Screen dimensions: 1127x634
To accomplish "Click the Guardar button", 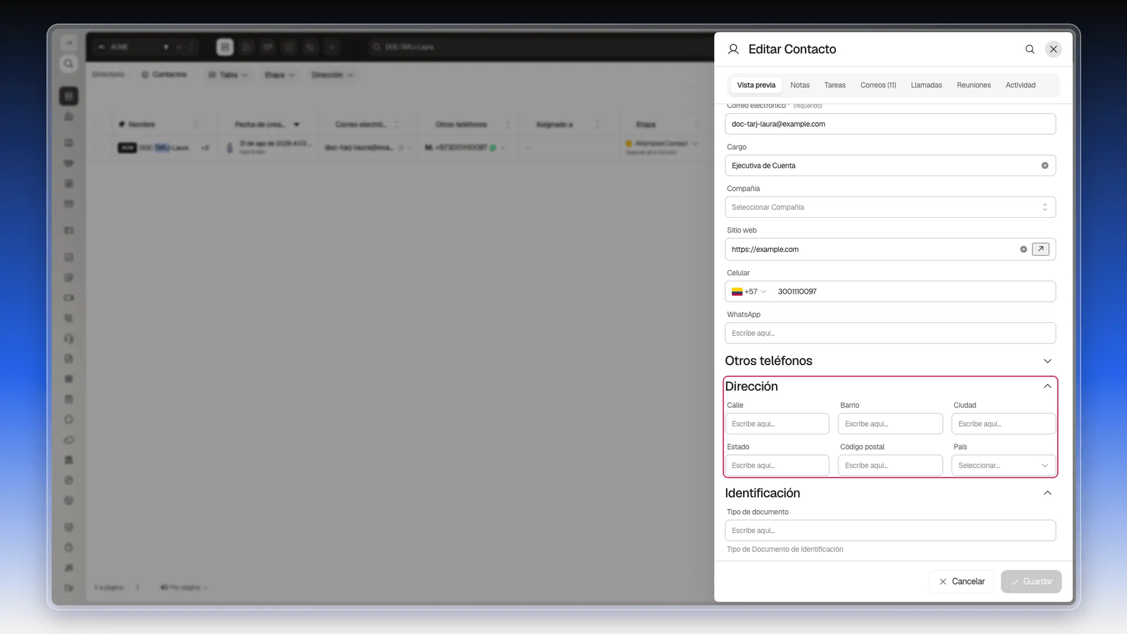I will pos(1031,582).
